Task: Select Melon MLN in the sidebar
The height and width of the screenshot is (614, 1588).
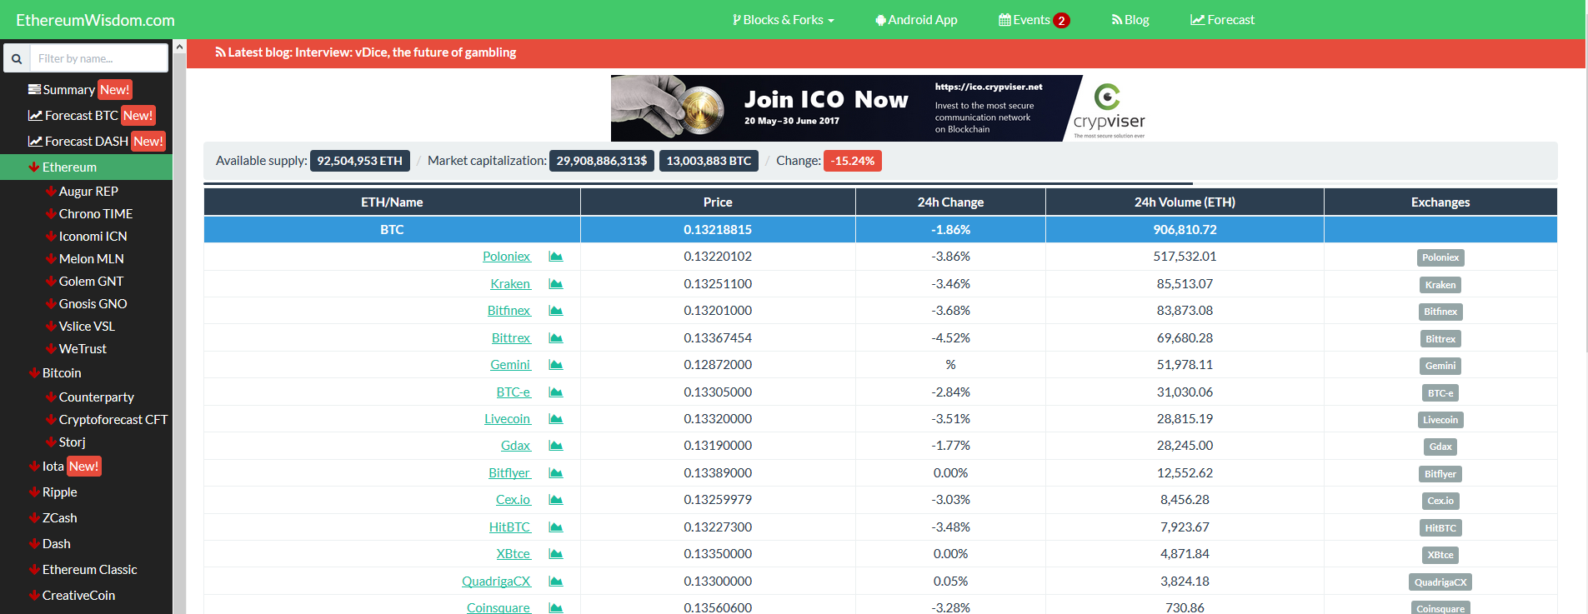Action: pyautogui.click(x=91, y=258)
